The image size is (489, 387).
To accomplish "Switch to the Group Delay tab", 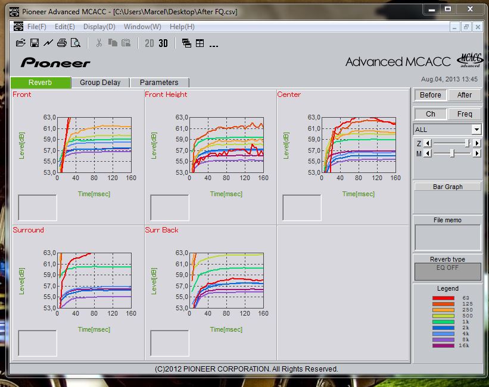I will [x=100, y=83].
